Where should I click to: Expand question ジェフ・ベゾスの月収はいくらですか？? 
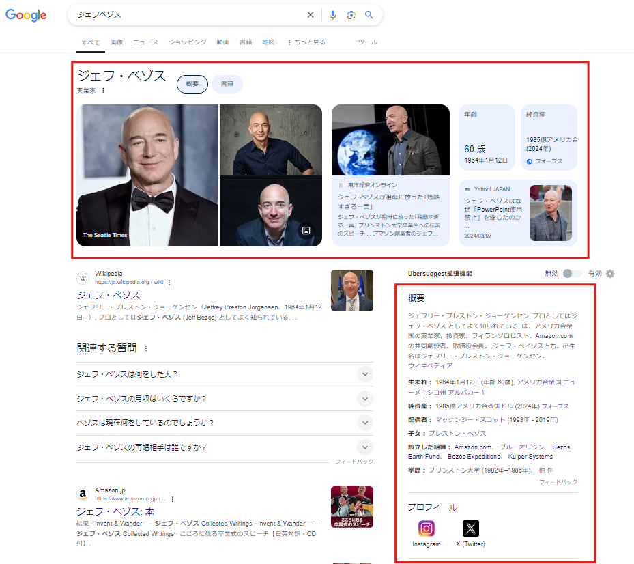tap(366, 399)
